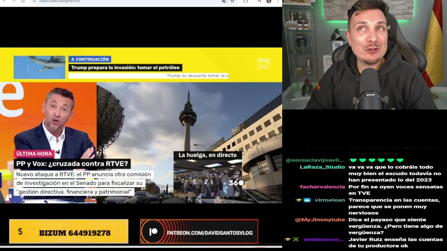Click the dollar sign on Bizum banner
Viewport: 447px width, 251px height.
[x=20, y=231]
